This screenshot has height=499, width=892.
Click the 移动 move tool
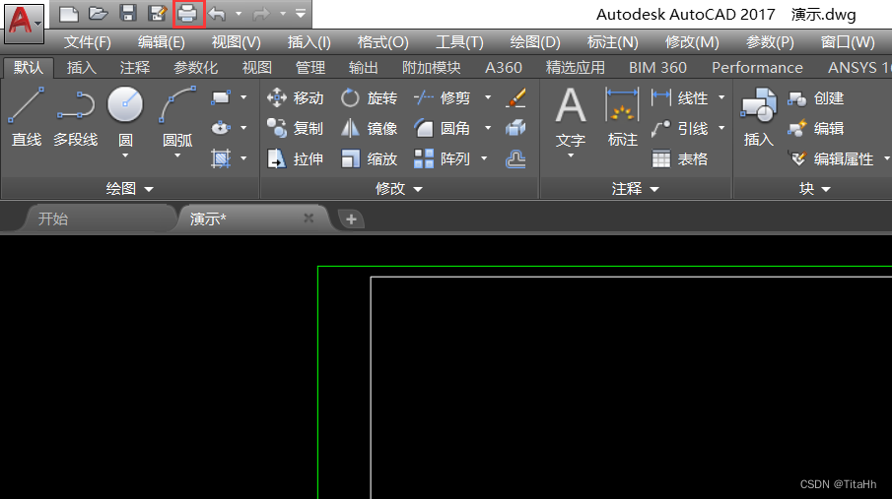(296, 97)
